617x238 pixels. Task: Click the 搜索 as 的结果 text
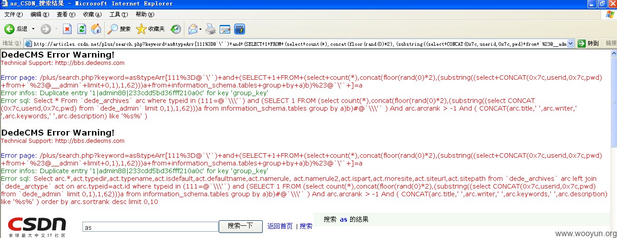(x=346, y=219)
